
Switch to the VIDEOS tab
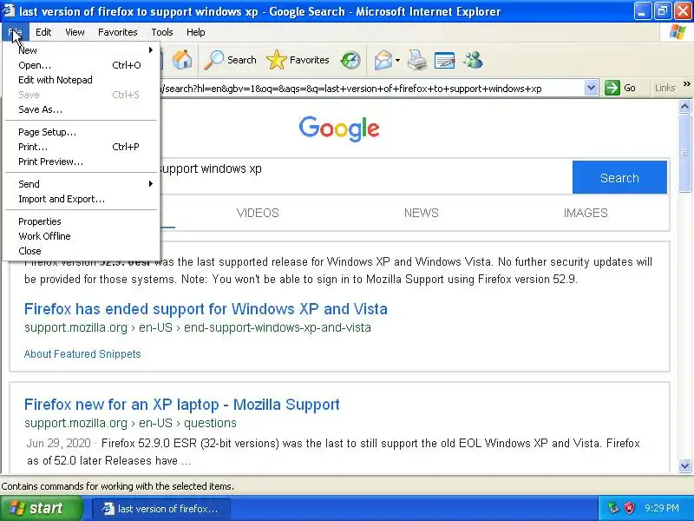click(258, 213)
